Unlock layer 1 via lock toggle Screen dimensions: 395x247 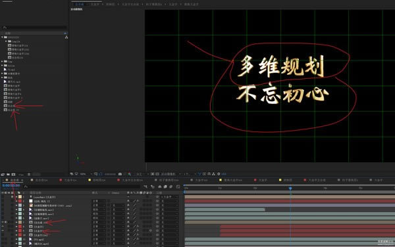coord(12,196)
